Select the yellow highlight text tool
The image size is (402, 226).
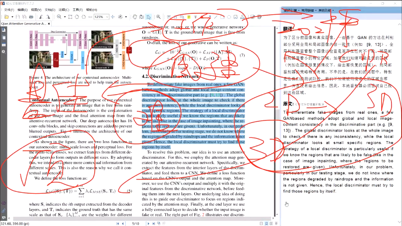[x=189, y=17]
